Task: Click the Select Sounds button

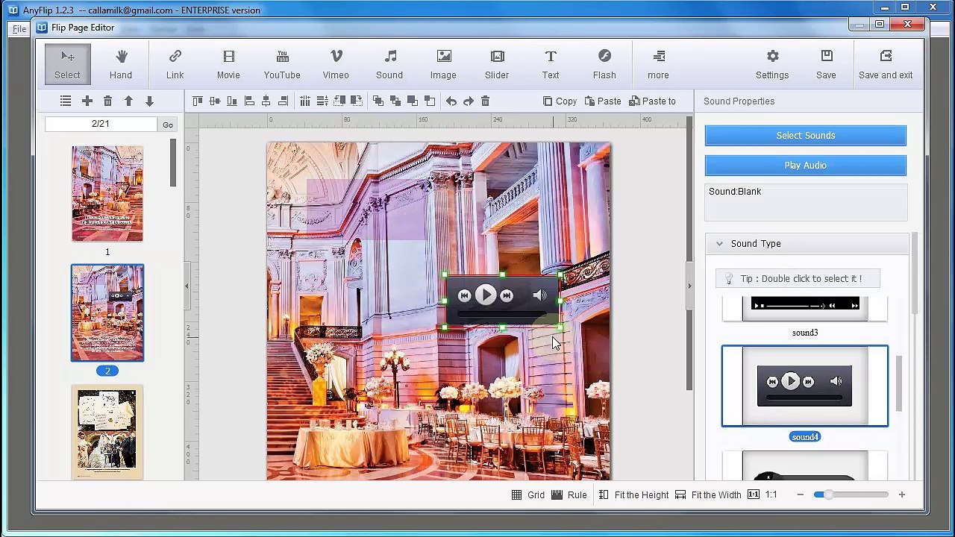Action: 806,135
